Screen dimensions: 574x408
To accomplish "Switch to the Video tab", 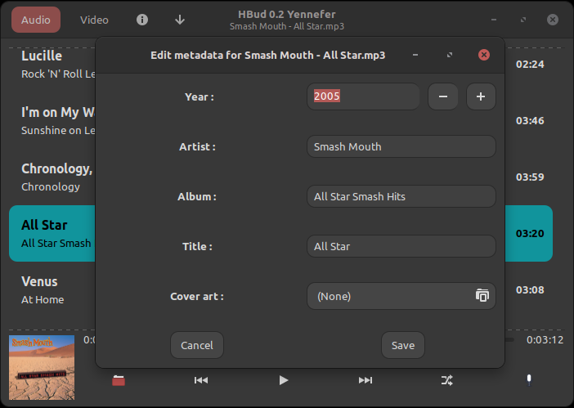I will tap(95, 20).
